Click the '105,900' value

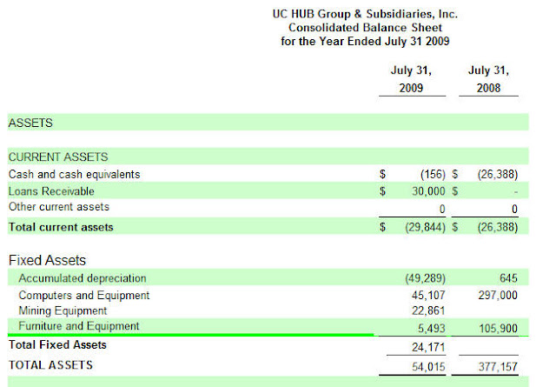(x=498, y=329)
